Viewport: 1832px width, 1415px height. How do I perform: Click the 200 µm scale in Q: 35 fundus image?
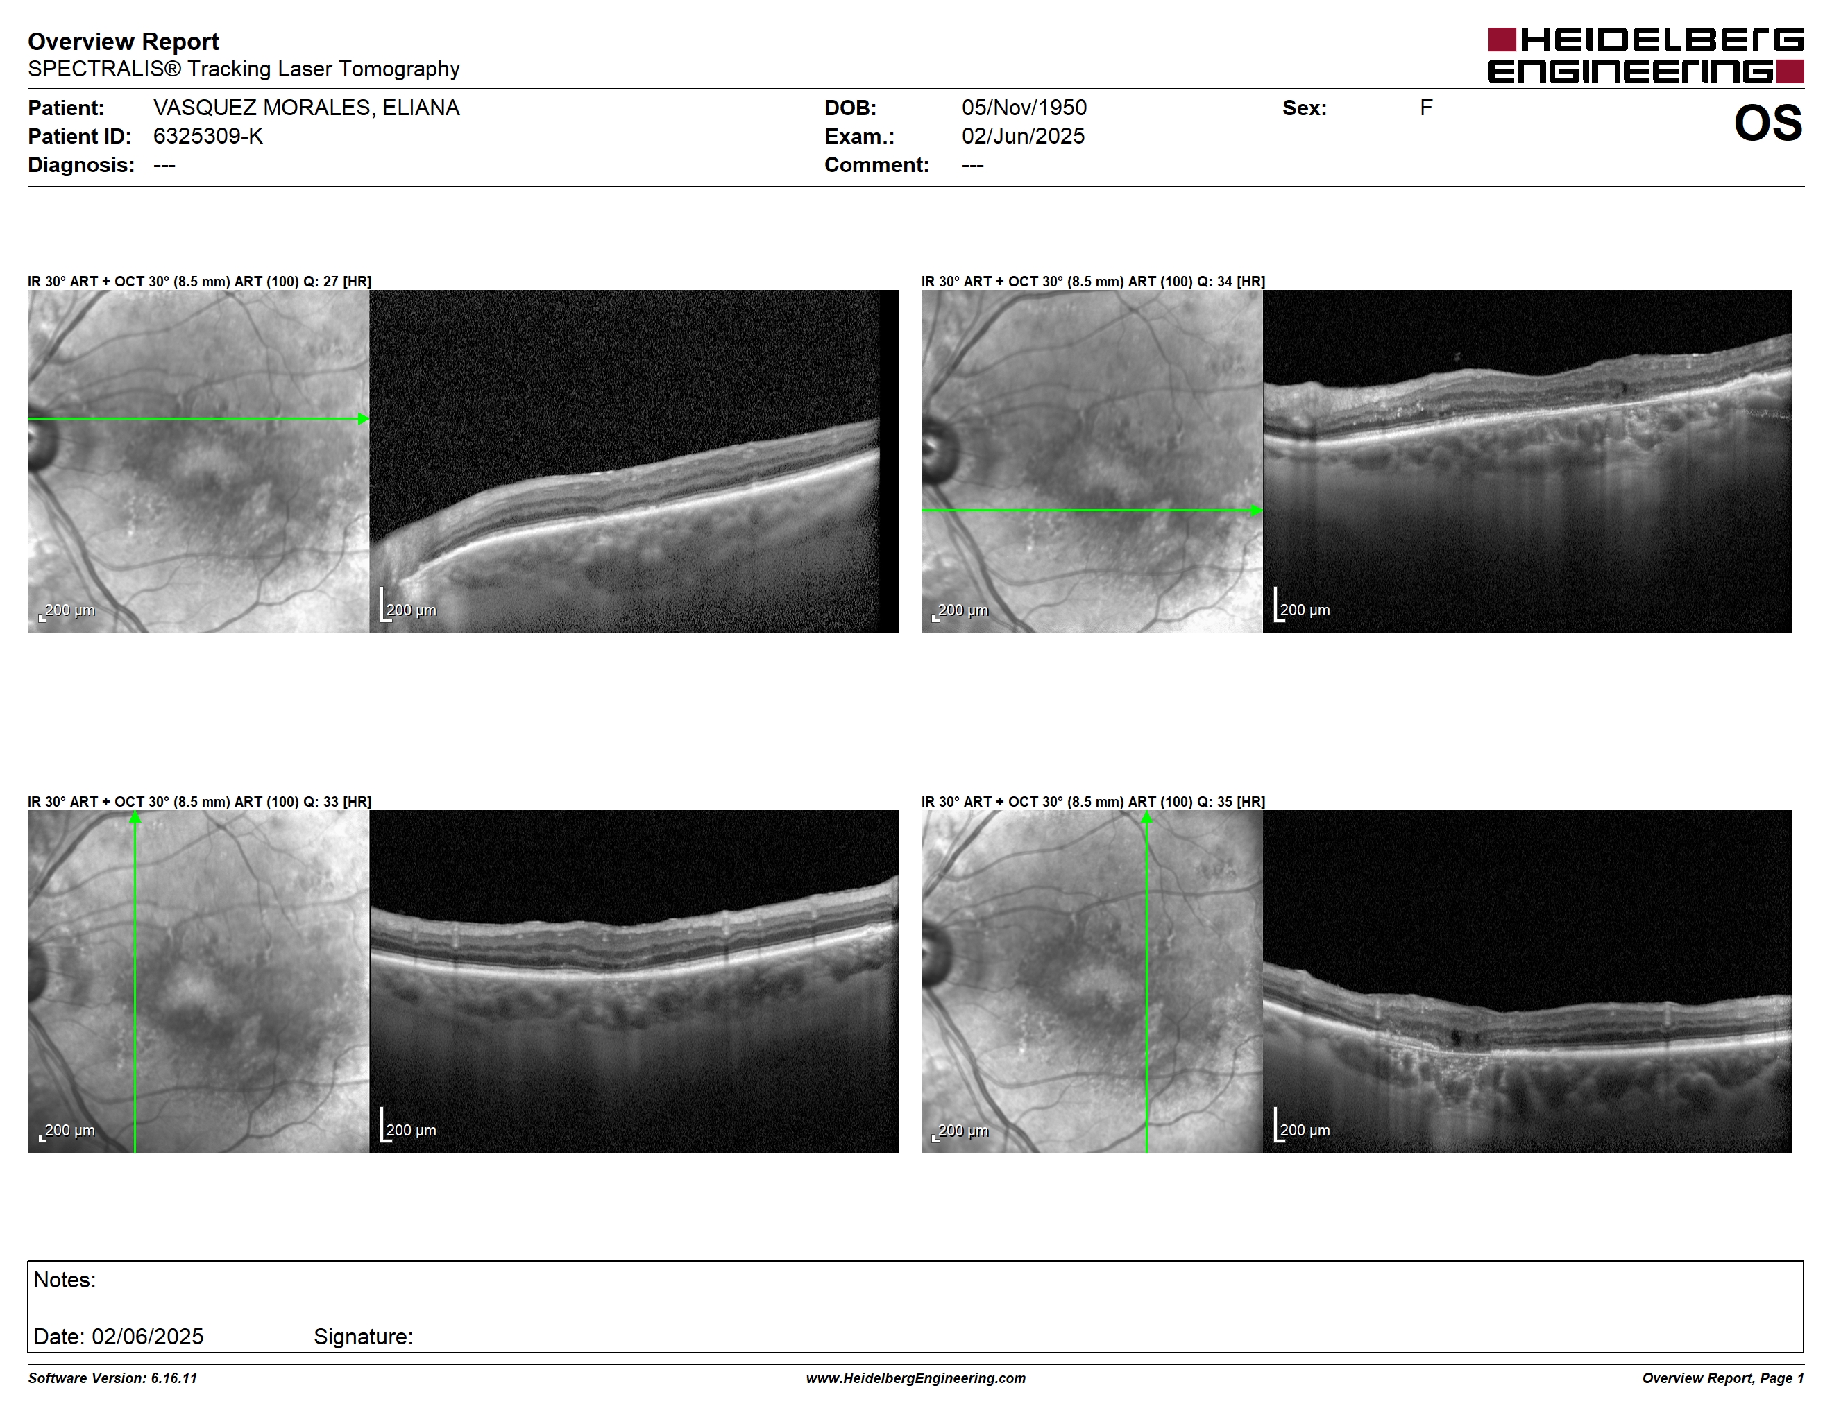pyautogui.click(x=960, y=1131)
